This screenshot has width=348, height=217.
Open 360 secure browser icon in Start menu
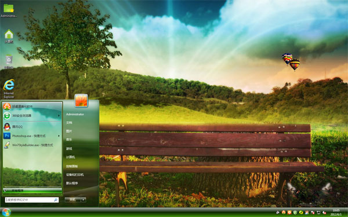7,116
